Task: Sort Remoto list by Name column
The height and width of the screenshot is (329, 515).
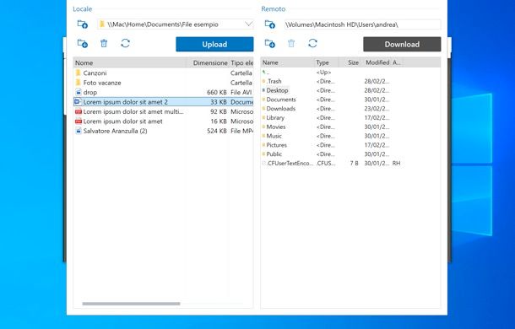Action: [287, 62]
